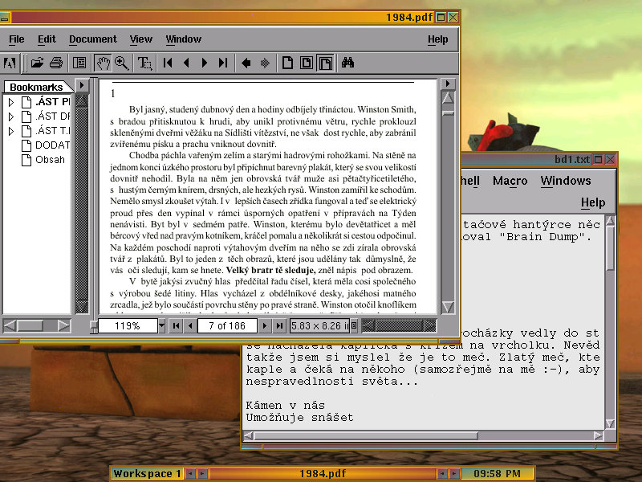642x482 pixels.
Task: Open the Edit menu
Action: point(47,39)
